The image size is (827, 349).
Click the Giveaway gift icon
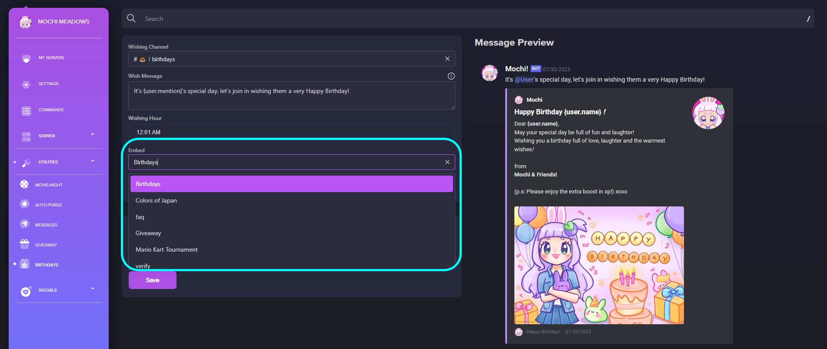click(x=24, y=244)
